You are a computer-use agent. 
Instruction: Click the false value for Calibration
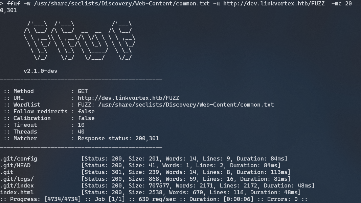click(x=86, y=118)
